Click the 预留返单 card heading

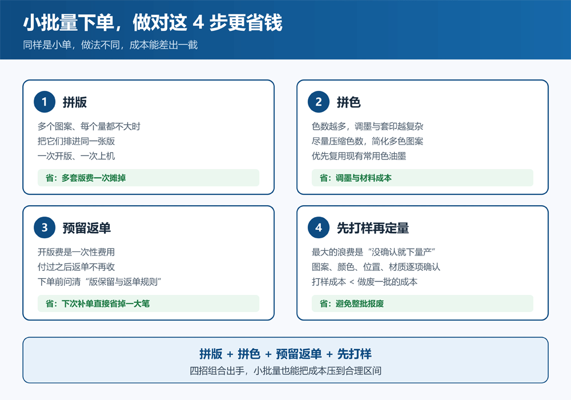point(87,228)
